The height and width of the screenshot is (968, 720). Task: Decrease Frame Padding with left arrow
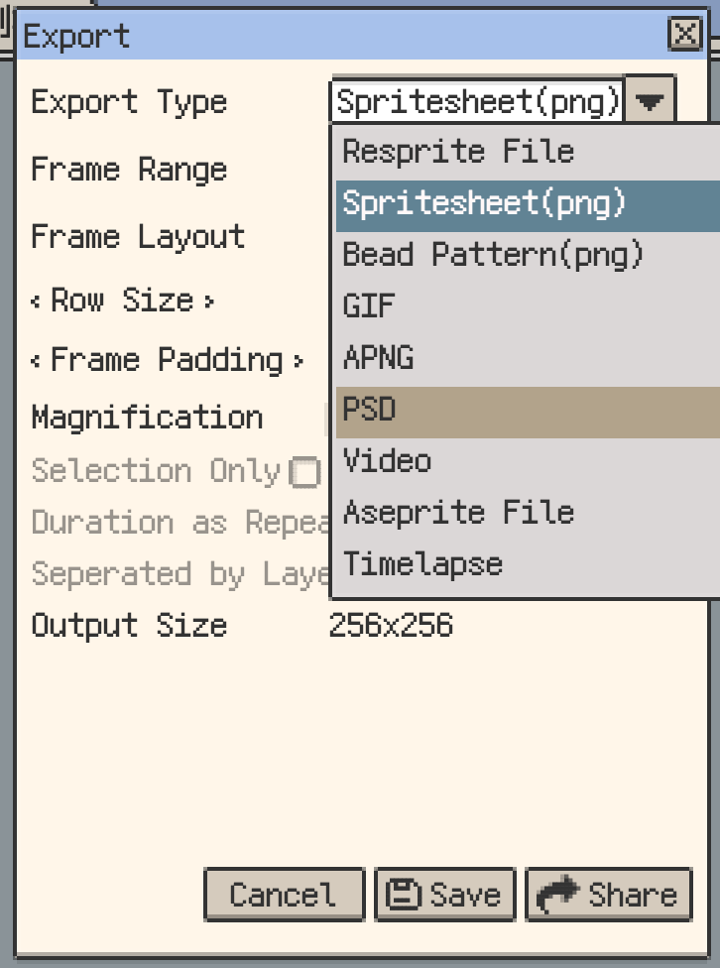37,361
